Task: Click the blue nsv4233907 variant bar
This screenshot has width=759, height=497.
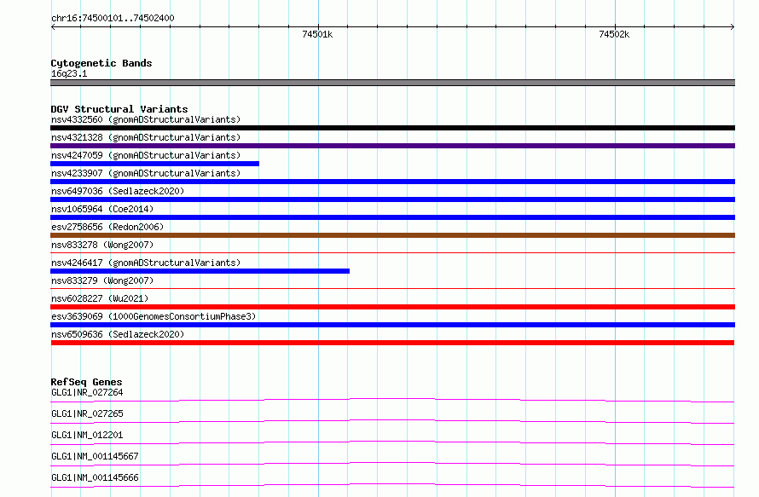Action: pyautogui.click(x=392, y=182)
